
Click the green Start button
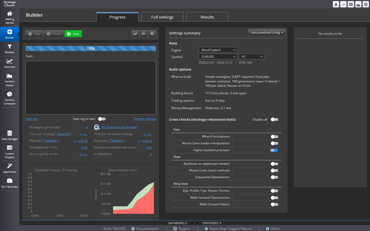tap(73, 34)
